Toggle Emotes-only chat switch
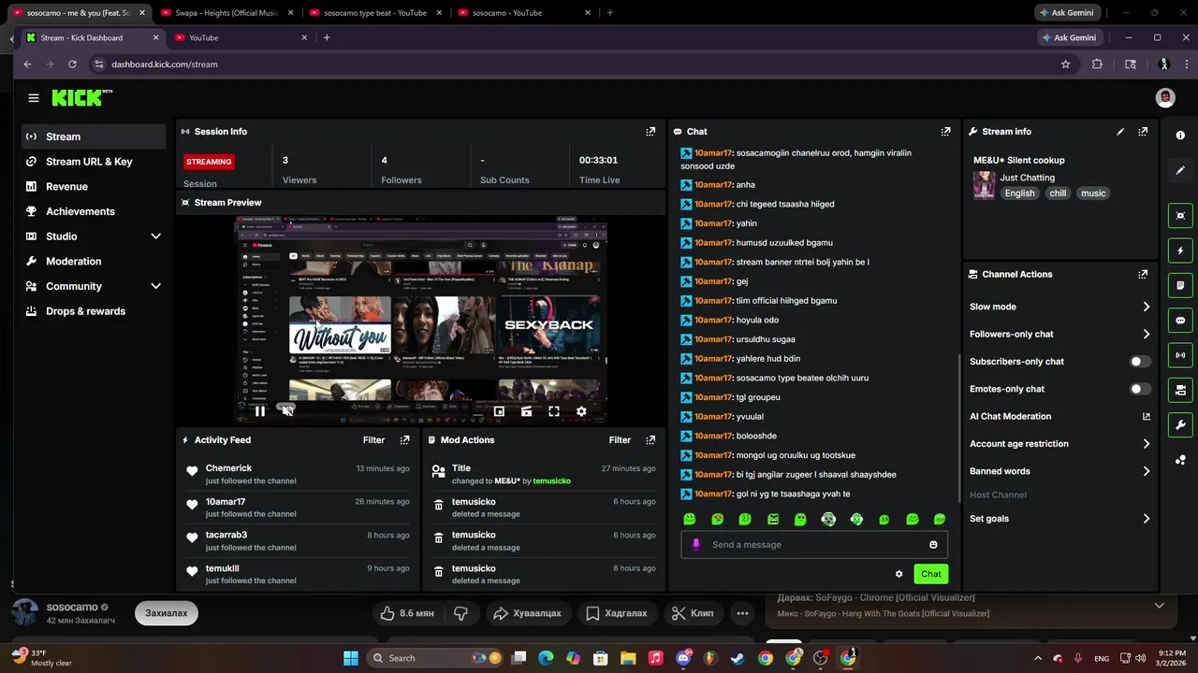The width and height of the screenshot is (1198, 673). [1140, 389]
